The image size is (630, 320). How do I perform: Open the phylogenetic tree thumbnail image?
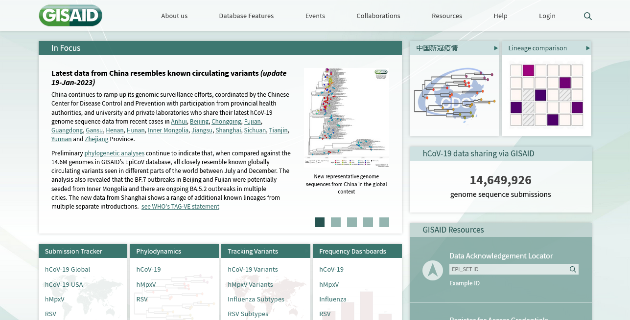(x=347, y=117)
